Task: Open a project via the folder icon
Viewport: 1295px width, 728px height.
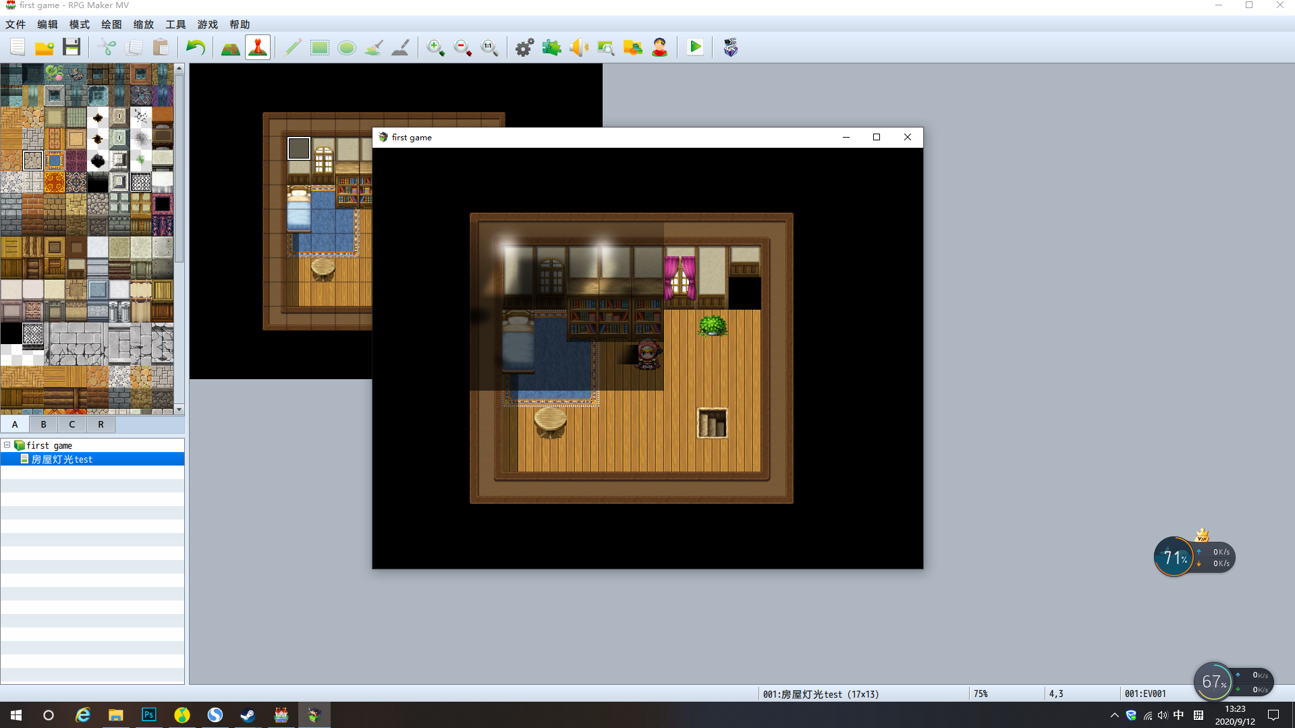Action: coord(45,47)
